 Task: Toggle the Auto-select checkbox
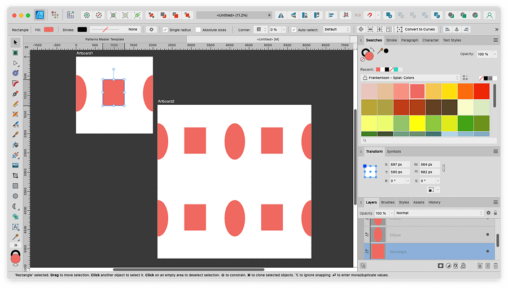point(294,29)
